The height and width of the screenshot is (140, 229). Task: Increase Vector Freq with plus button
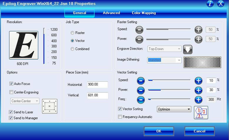click(198, 100)
